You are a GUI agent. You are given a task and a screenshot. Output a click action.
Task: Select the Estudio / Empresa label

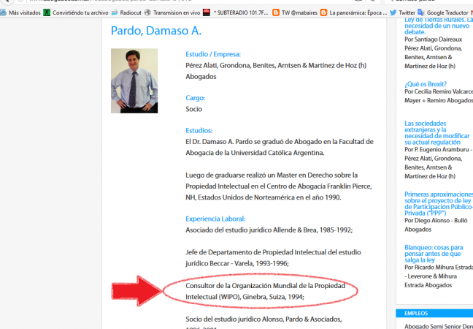point(213,54)
